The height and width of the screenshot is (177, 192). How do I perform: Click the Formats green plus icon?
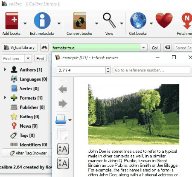pyautogui.click(x=14, y=98)
